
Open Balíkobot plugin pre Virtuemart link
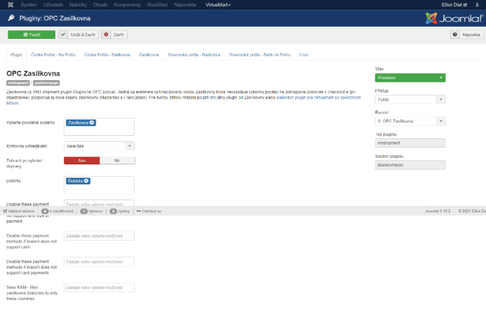pos(318,97)
